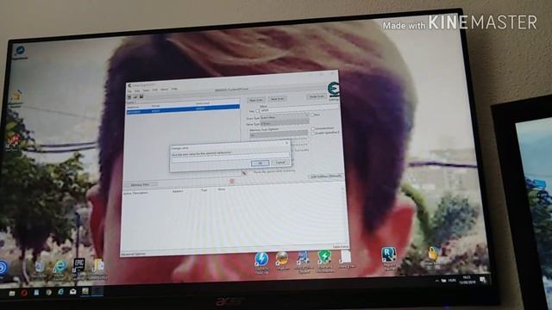The image size is (552, 310).
Task: Open the Table menu in Cheat Engine
Action: point(146,90)
